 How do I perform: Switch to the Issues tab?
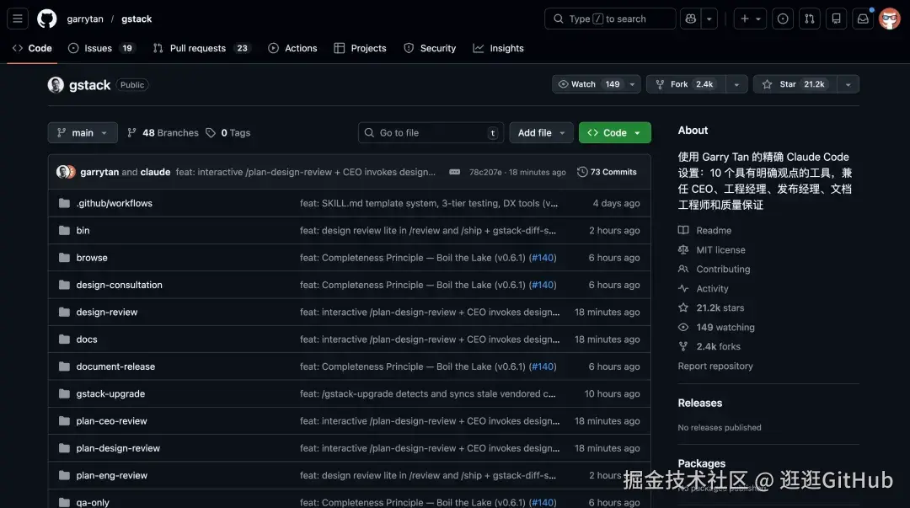tap(100, 48)
